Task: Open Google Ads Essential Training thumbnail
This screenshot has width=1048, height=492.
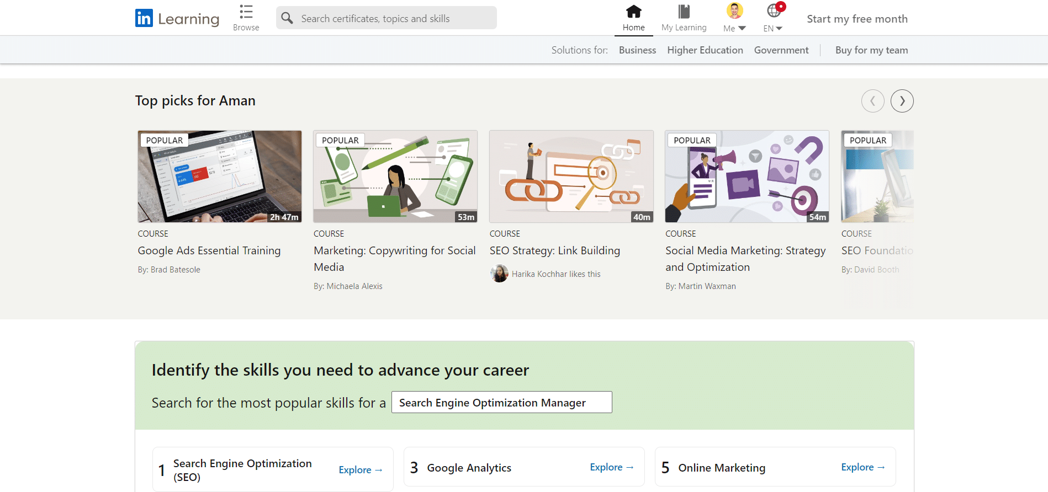Action: click(220, 177)
